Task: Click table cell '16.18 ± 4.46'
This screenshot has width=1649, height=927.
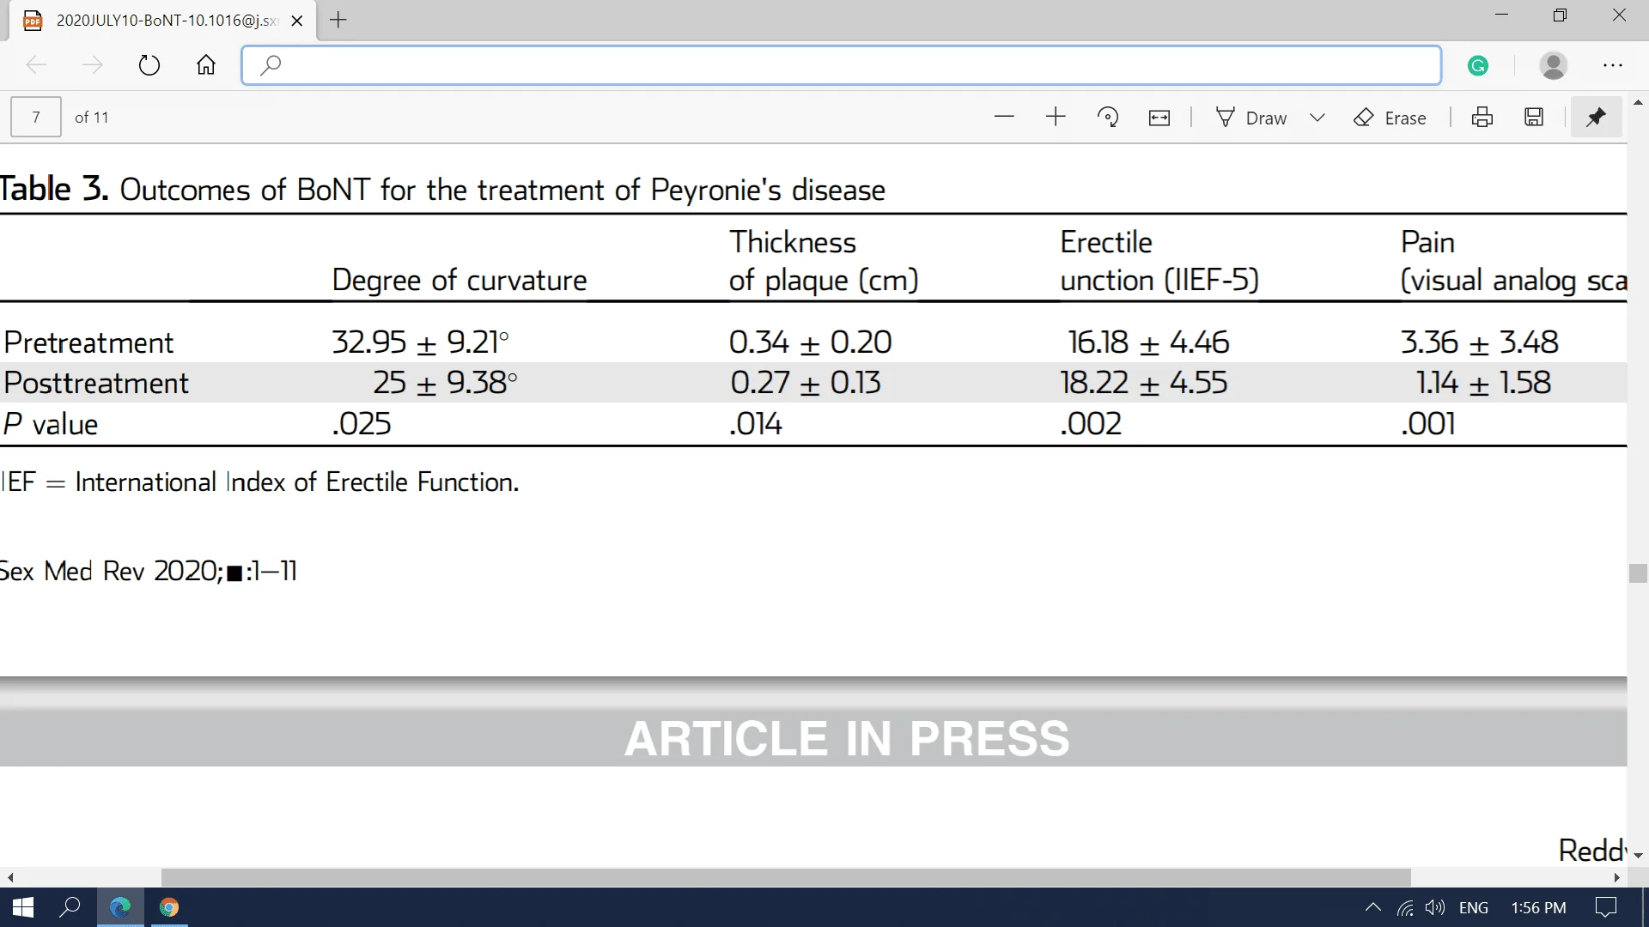Action: (x=1148, y=342)
